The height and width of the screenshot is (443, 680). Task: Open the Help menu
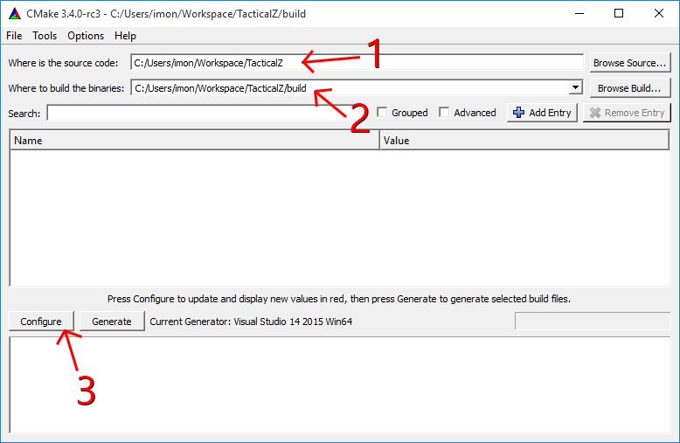125,36
